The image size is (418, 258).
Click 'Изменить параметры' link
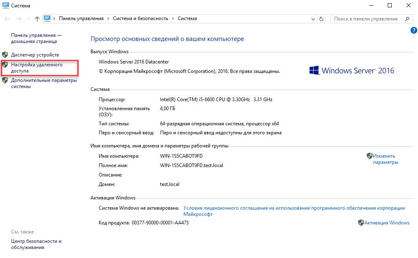coord(386,159)
